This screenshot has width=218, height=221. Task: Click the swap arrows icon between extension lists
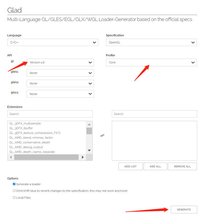point(102,135)
